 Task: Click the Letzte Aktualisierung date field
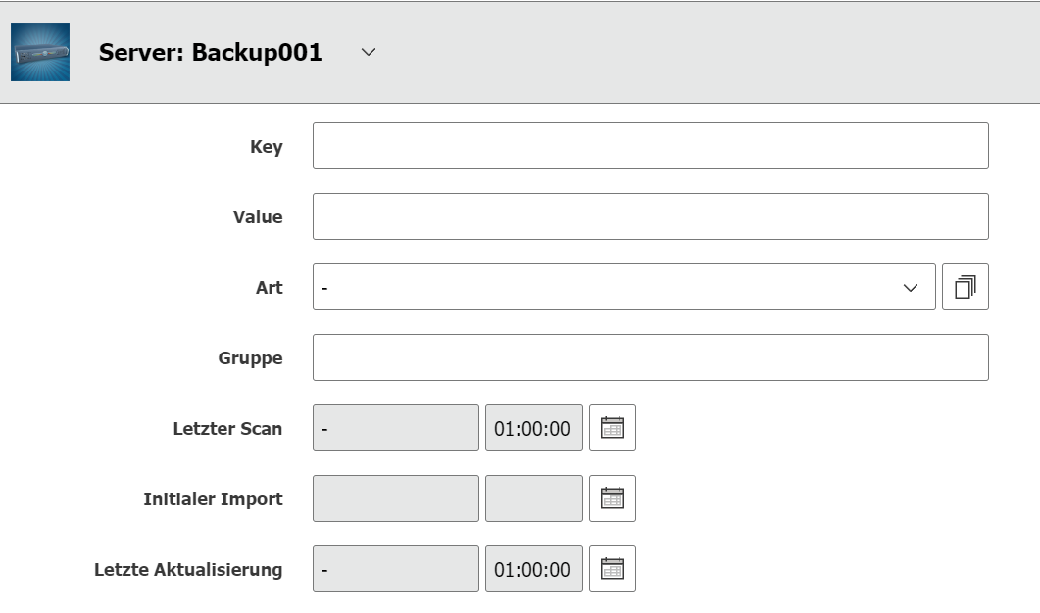[396, 569]
